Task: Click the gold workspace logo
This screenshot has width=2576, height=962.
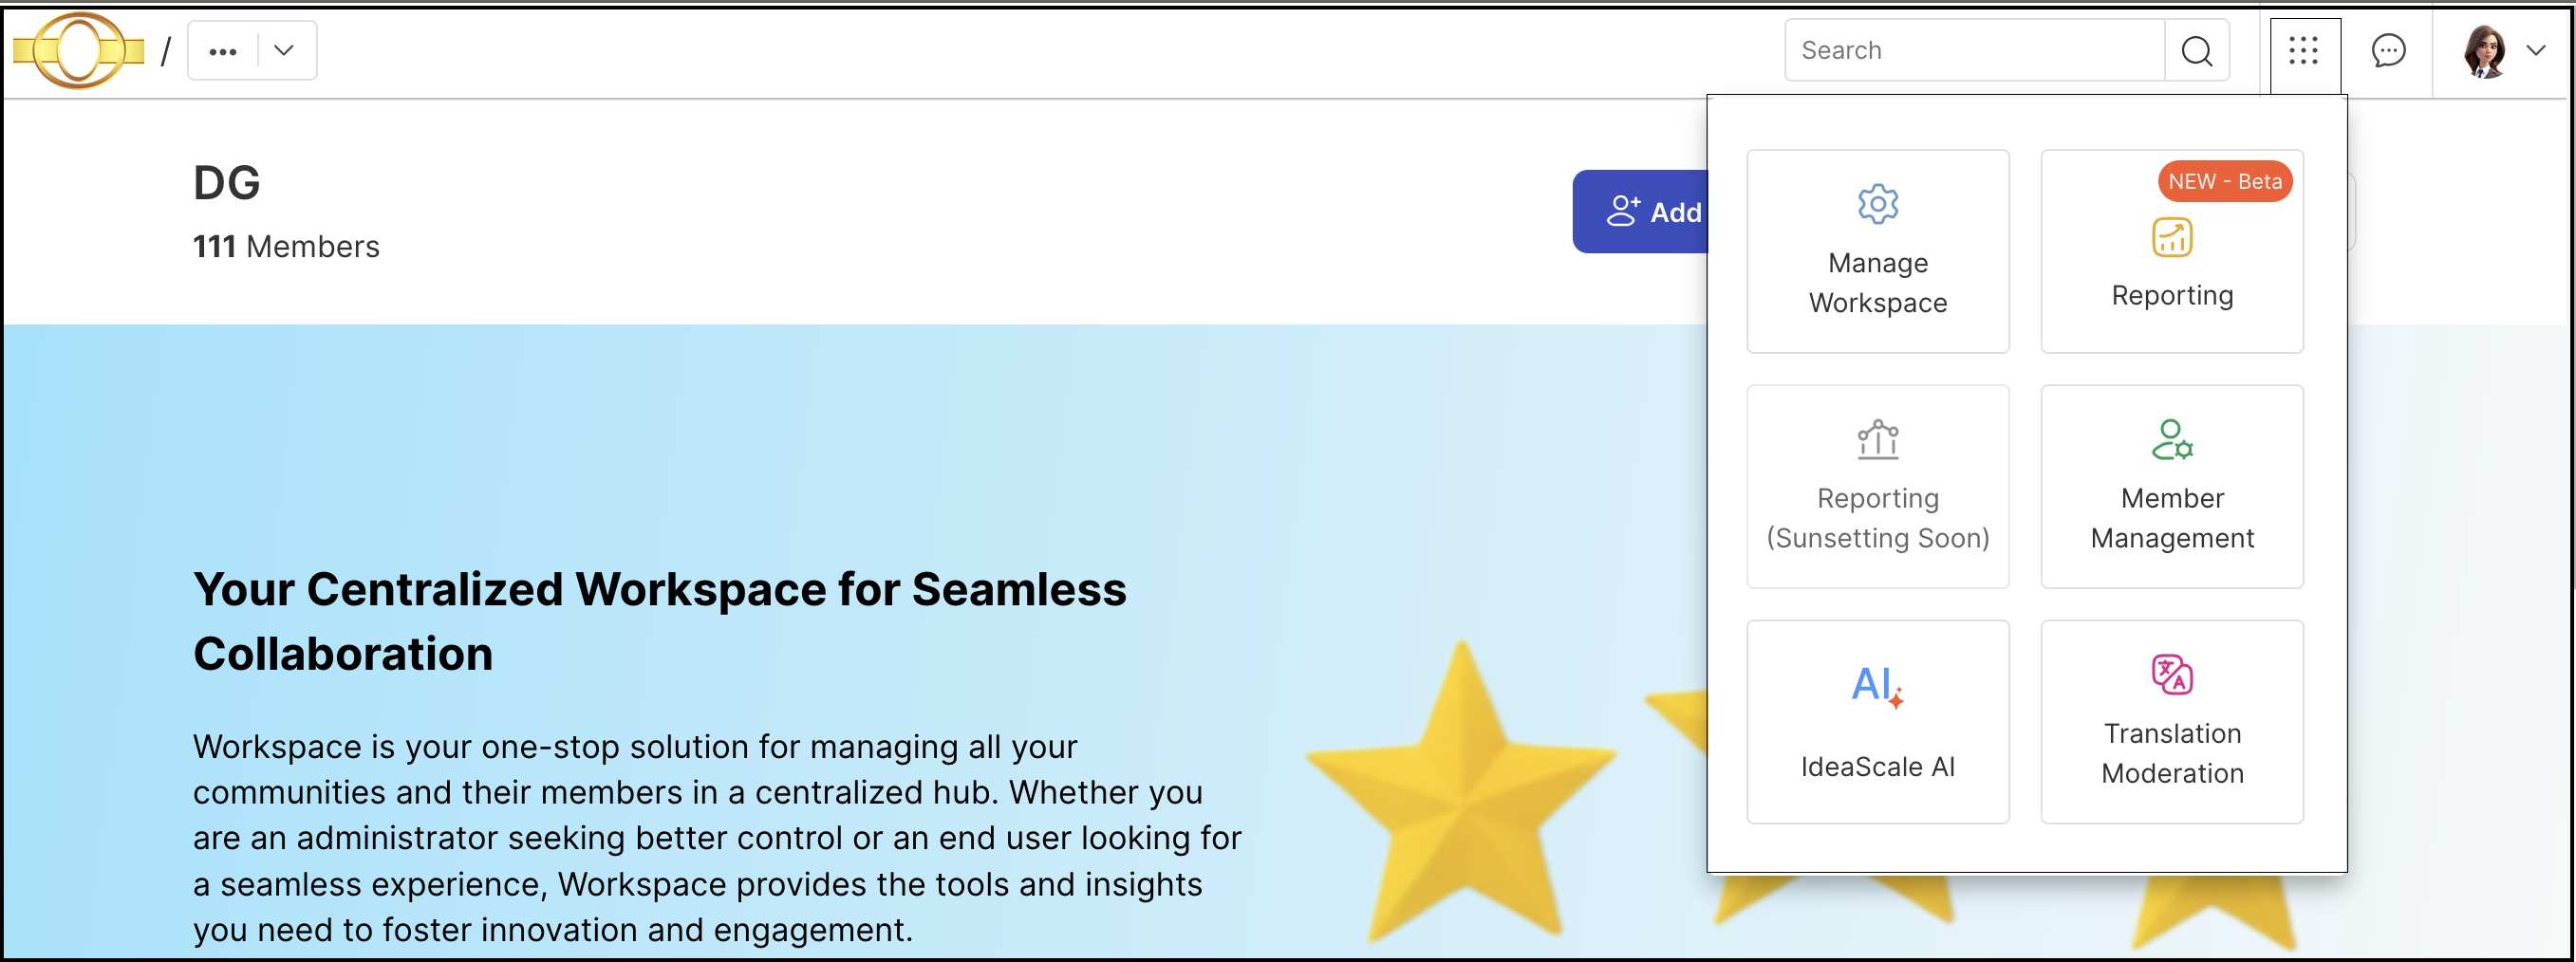Action: point(79,50)
